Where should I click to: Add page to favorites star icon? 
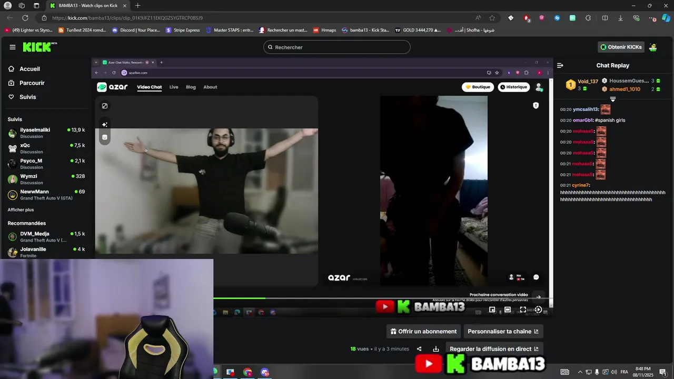(x=492, y=18)
